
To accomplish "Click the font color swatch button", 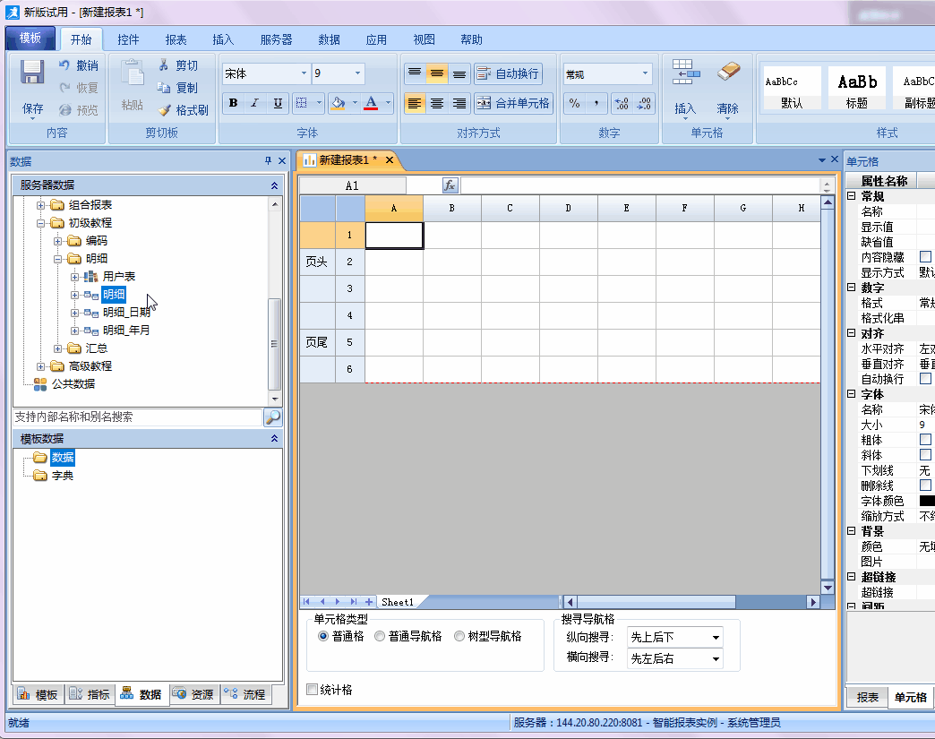I will pos(371,103).
